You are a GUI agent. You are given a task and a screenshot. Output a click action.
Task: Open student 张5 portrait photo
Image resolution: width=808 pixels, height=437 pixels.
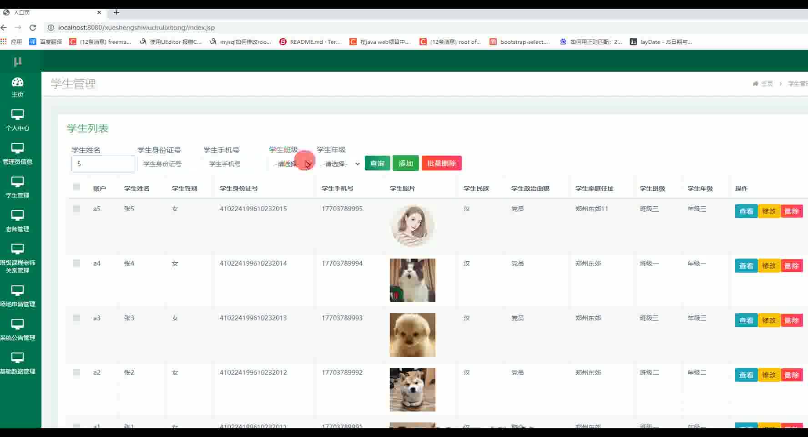point(413,225)
